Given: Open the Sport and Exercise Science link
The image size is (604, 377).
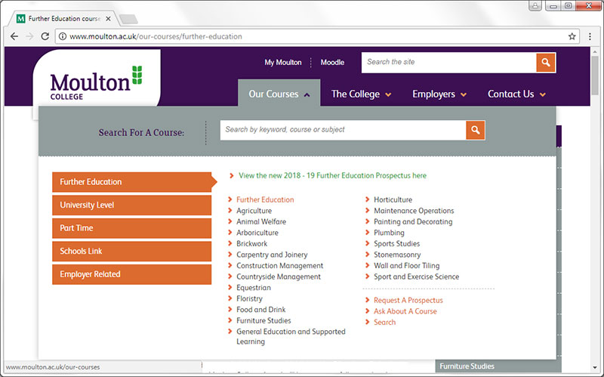Looking at the screenshot, I should pos(417,277).
